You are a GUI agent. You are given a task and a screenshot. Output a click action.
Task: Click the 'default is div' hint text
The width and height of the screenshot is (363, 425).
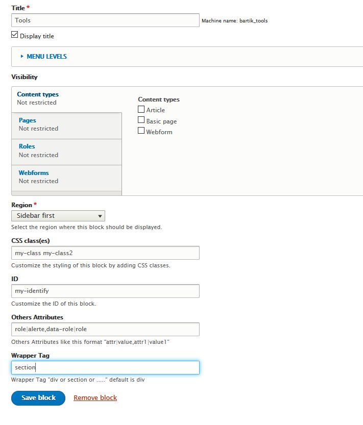tap(78, 380)
